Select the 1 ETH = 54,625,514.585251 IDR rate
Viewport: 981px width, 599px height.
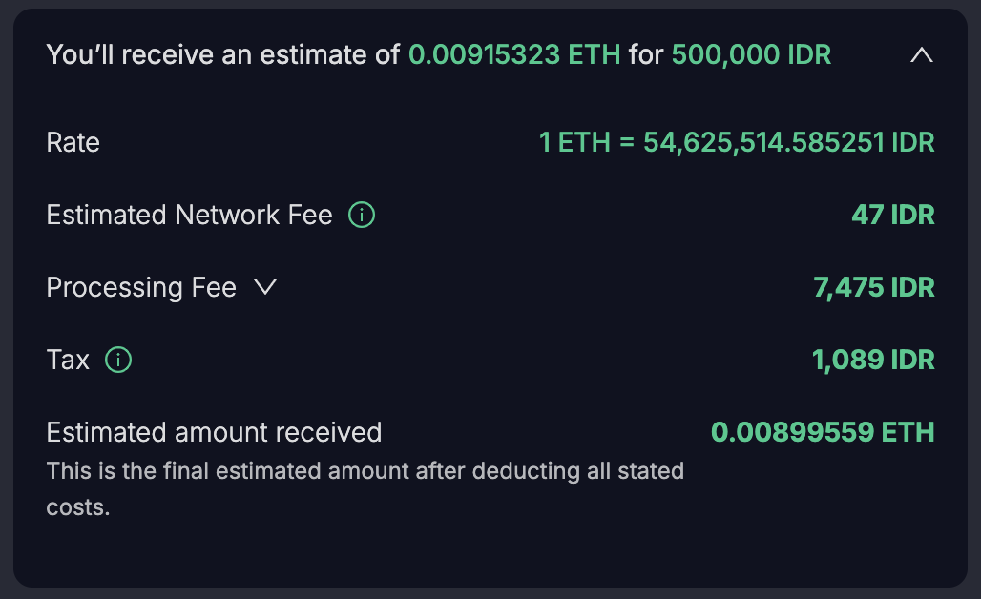[x=737, y=143]
